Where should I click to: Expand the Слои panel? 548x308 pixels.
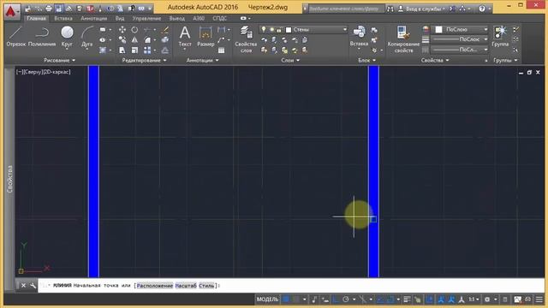pos(290,61)
